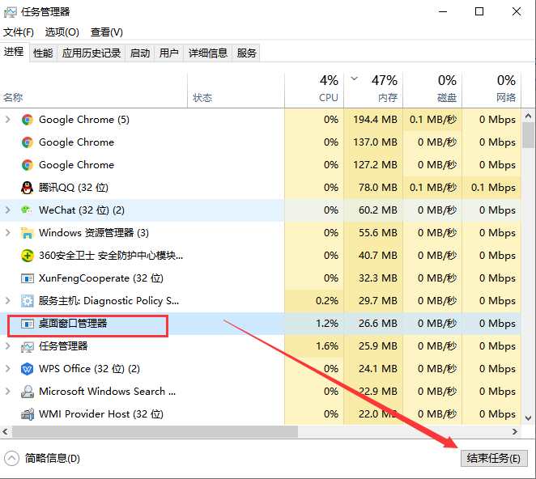The image size is (536, 479).
Task: Expand the WeChat (32 位) group
Action: pyautogui.click(x=8, y=210)
